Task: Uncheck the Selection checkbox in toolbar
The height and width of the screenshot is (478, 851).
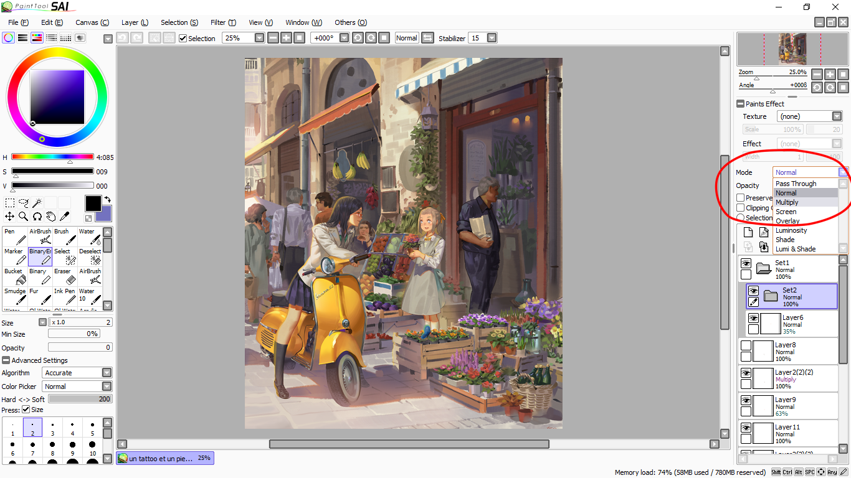Action: click(x=183, y=38)
